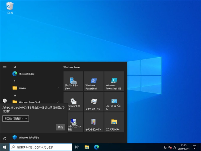Open Task View from the taskbar

coord(77,147)
